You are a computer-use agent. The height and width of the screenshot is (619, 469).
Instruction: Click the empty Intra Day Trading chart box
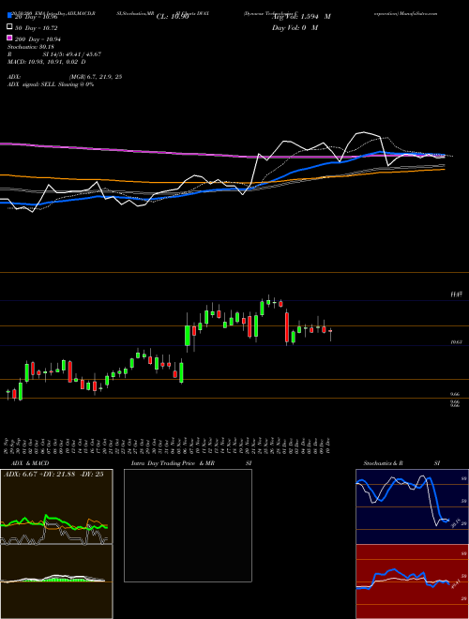pyautogui.click(x=188, y=525)
